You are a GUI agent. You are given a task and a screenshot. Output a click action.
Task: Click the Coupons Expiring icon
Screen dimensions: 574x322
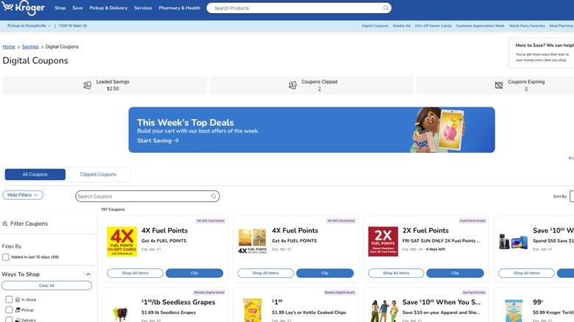click(x=499, y=85)
